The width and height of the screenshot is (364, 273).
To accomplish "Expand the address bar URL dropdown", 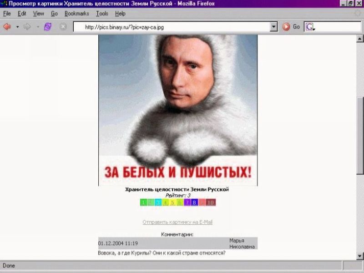I will point(273,27).
